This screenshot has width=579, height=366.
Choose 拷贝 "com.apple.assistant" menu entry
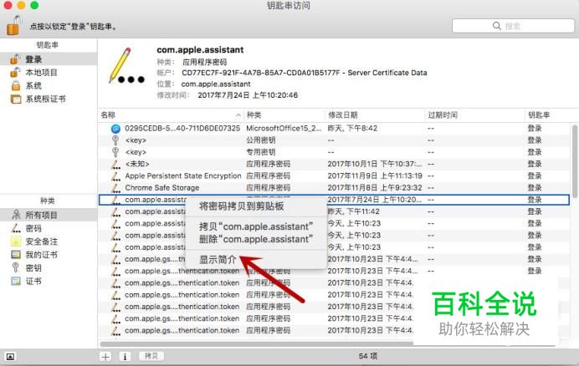point(256,226)
